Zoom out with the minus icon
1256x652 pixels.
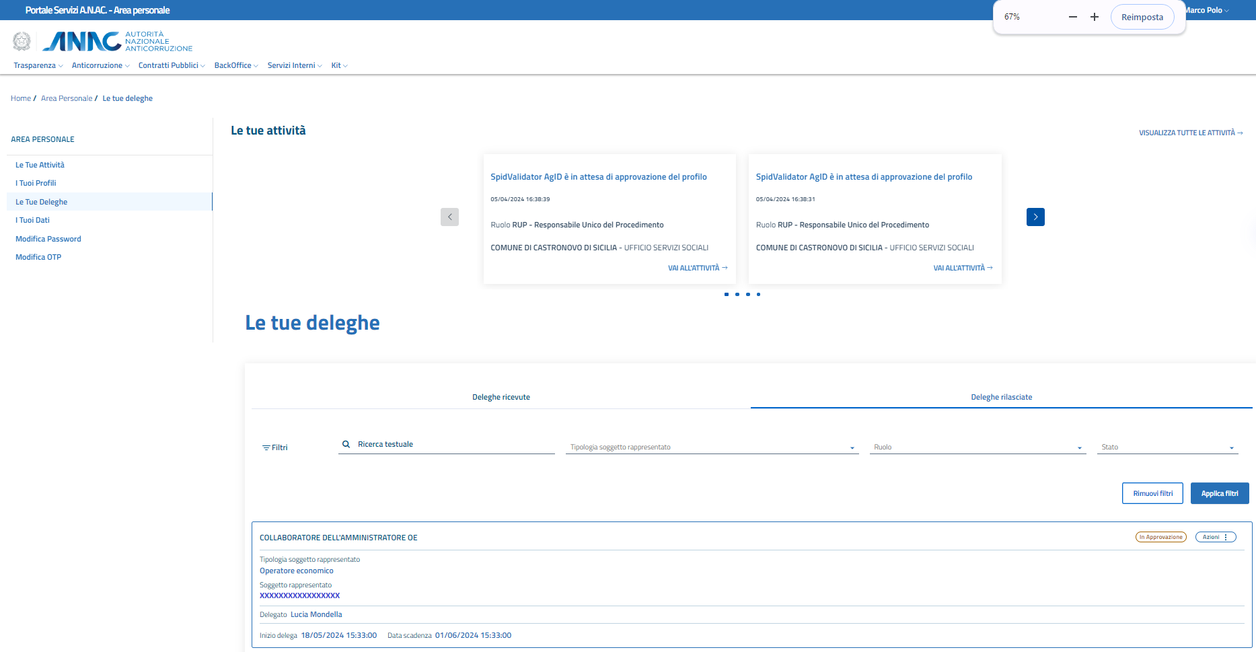pyautogui.click(x=1073, y=17)
